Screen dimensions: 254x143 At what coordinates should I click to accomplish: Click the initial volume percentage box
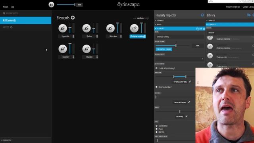click(x=198, y=46)
